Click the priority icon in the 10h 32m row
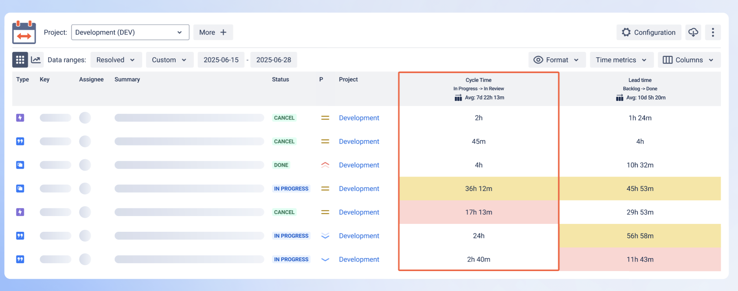The image size is (738, 291). [x=325, y=165]
